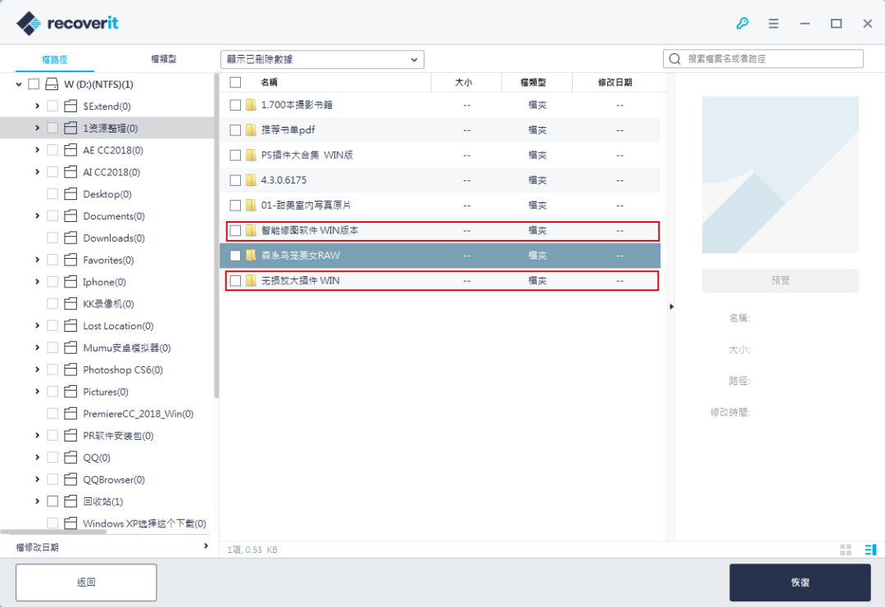
Task: Click the QQ(0) folder icon
Action: coord(70,458)
